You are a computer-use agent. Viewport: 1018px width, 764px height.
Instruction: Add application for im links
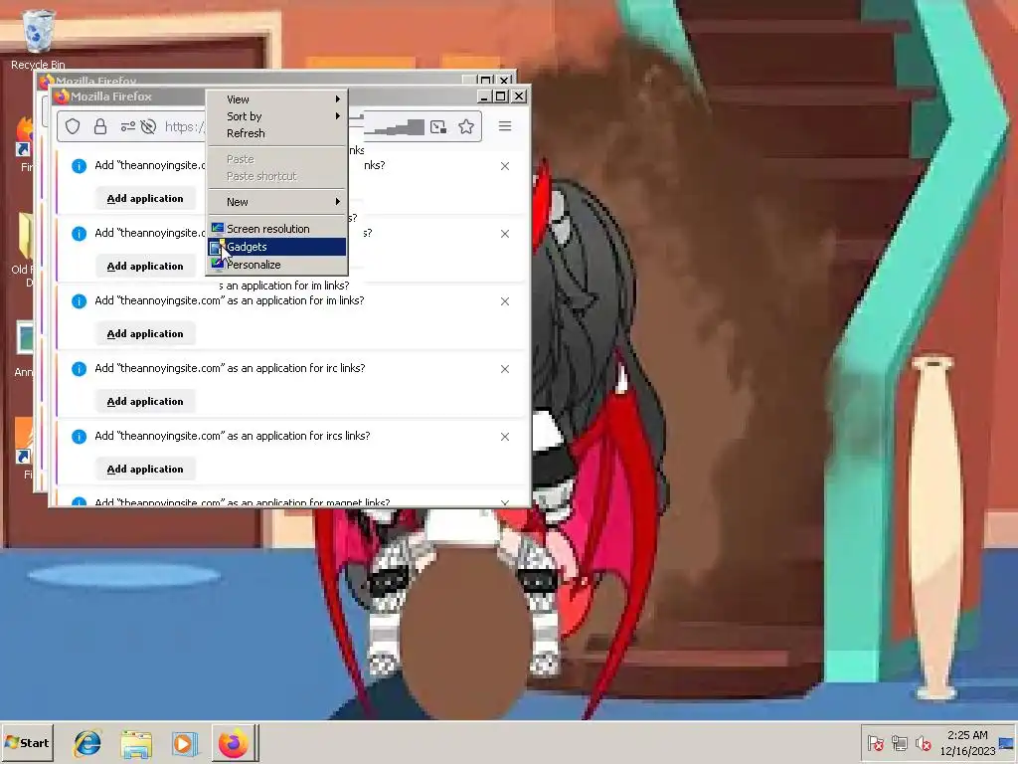(145, 333)
